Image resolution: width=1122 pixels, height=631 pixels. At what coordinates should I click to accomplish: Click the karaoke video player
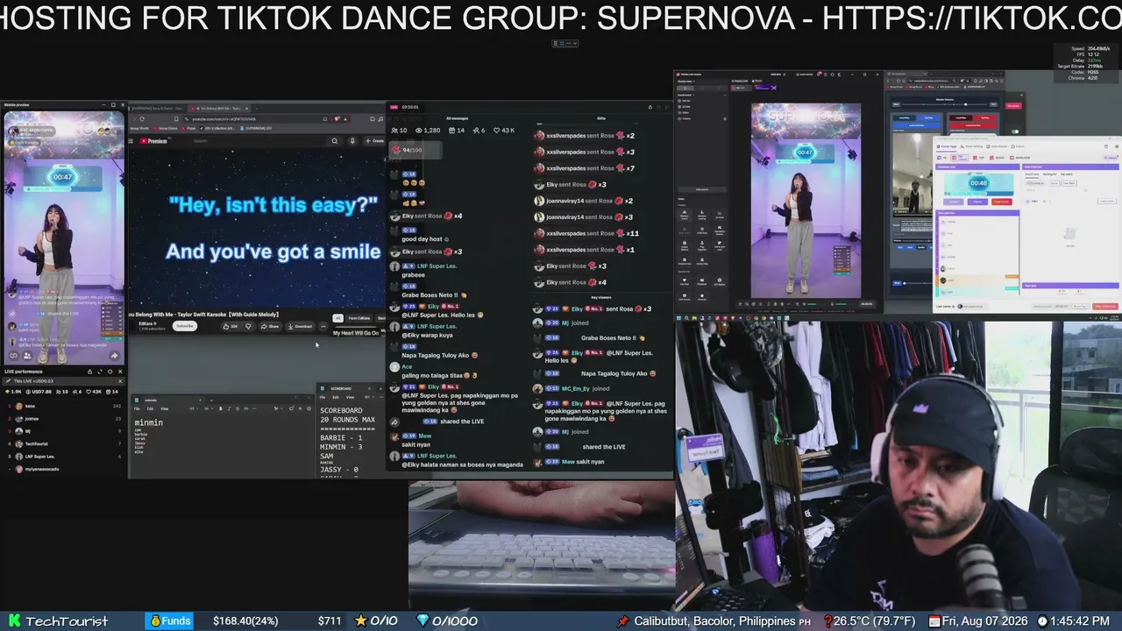tap(258, 228)
